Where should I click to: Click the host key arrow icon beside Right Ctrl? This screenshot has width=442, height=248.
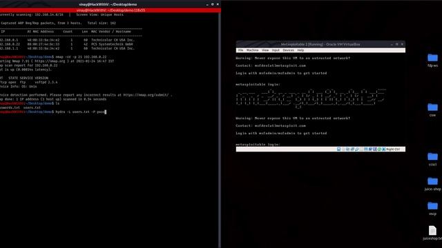[x=384, y=149]
